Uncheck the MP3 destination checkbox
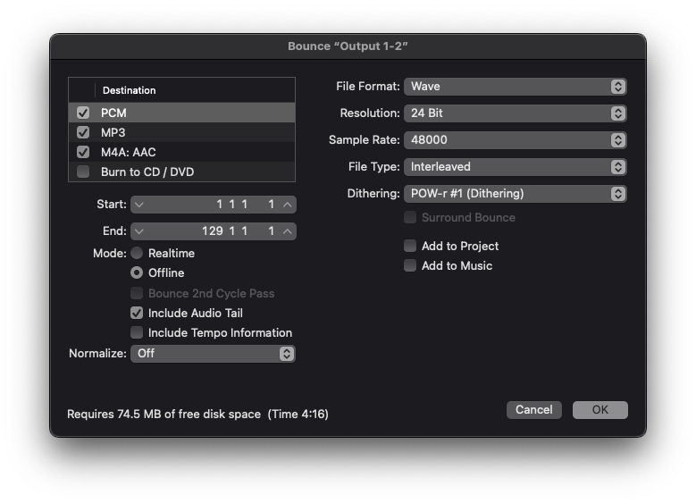The height and width of the screenshot is (503, 696). point(83,133)
